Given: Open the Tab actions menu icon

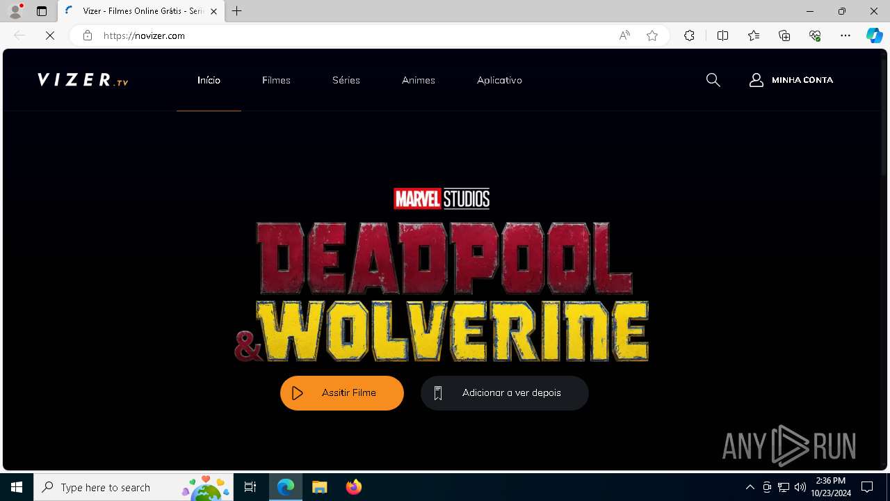Looking at the screenshot, I should pyautogui.click(x=42, y=11).
